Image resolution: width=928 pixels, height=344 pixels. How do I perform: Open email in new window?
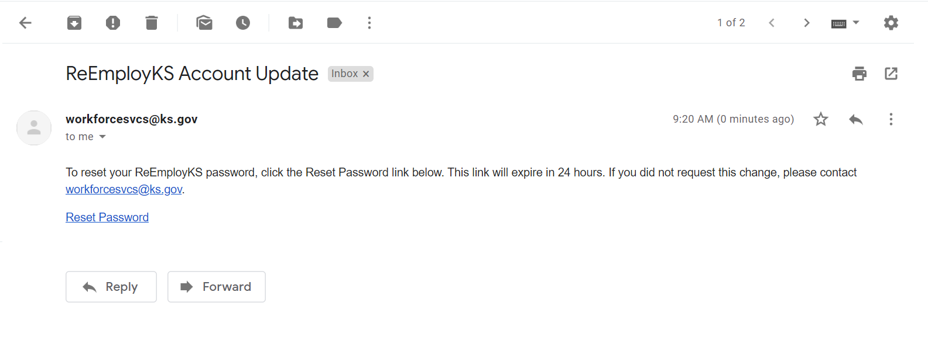[x=891, y=74]
